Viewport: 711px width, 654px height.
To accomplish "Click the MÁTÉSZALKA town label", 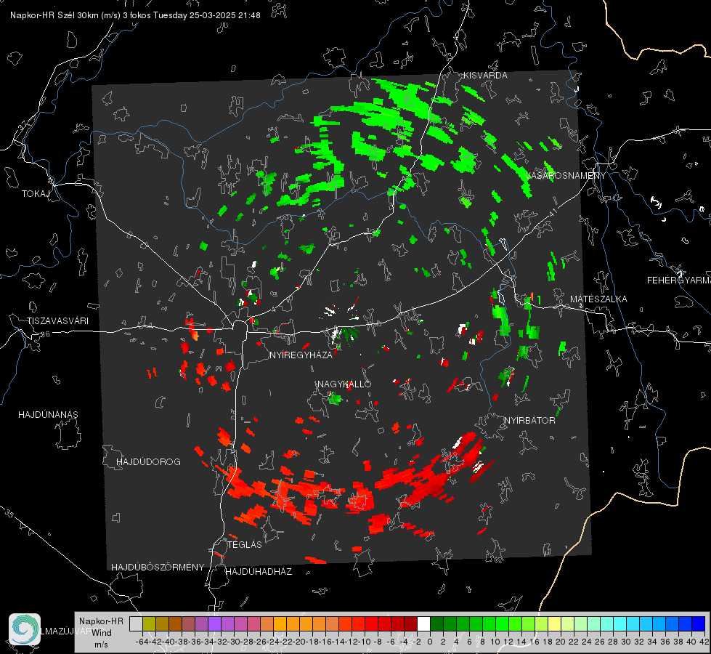I will (598, 299).
